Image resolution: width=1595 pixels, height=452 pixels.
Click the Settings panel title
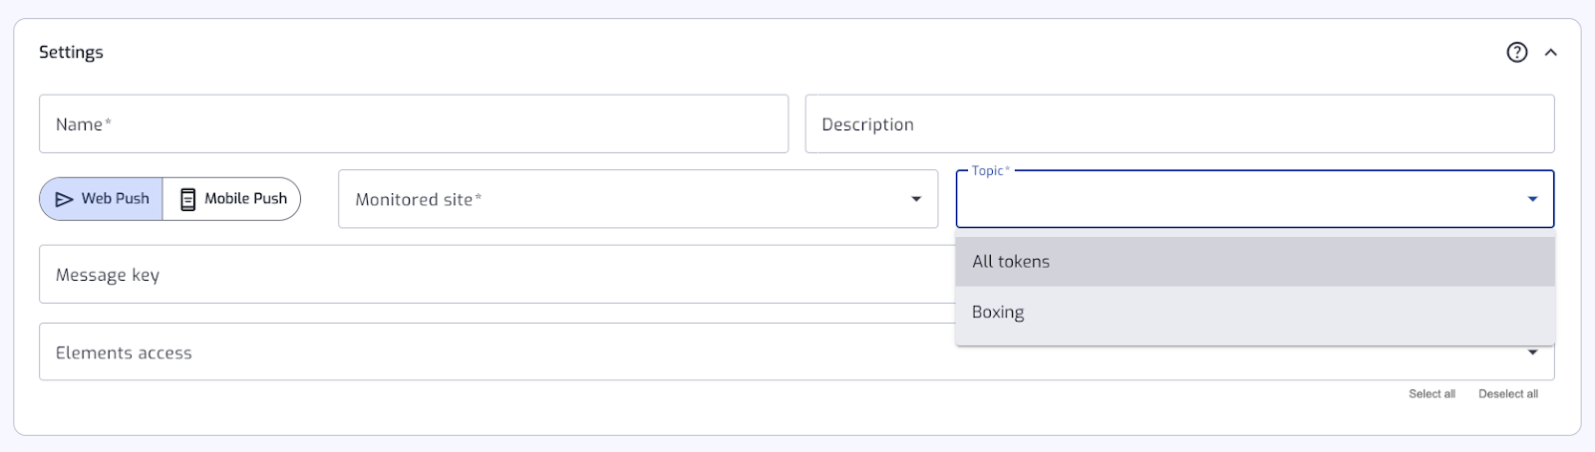71,53
